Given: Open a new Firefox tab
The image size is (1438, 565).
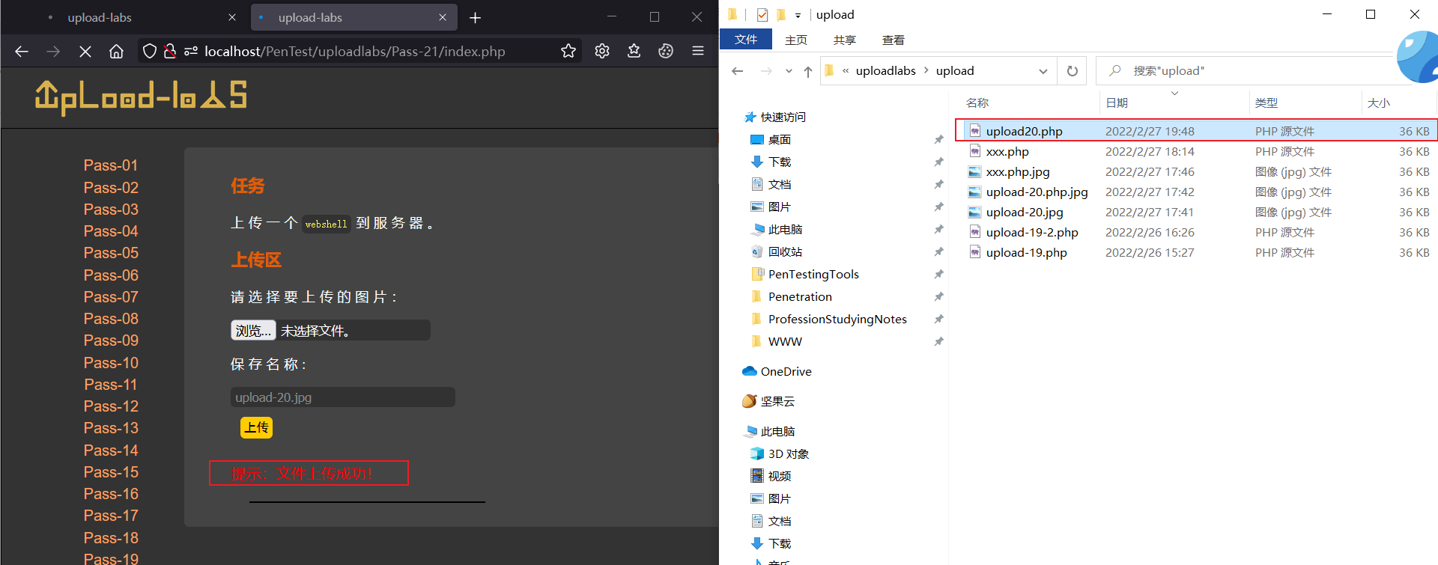Looking at the screenshot, I should point(475,18).
